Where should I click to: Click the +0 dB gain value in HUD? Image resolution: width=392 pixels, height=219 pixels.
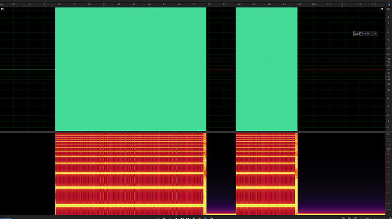click(366, 34)
